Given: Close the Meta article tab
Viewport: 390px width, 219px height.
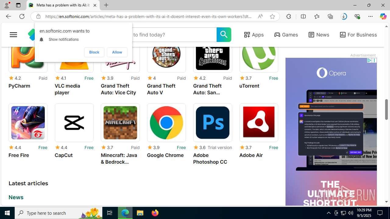Looking at the screenshot, I should [x=95, y=5].
